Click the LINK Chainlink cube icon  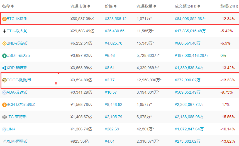coord(4,129)
